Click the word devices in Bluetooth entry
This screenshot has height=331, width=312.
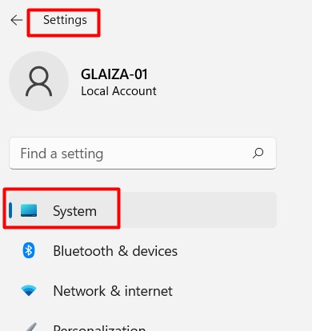pos(155,251)
